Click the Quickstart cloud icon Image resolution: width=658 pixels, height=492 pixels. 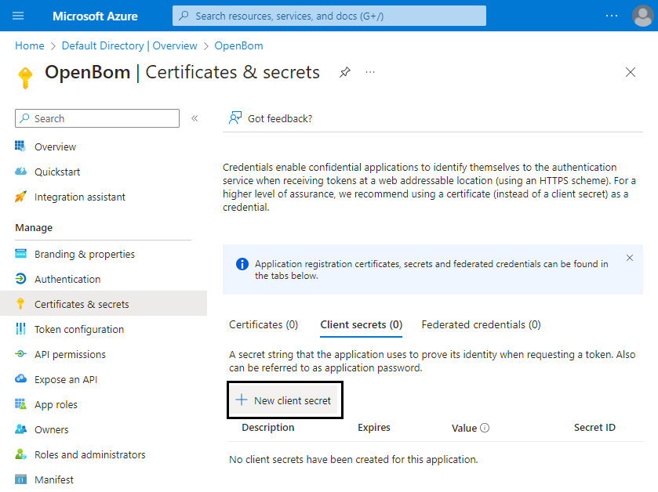pos(20,172)
